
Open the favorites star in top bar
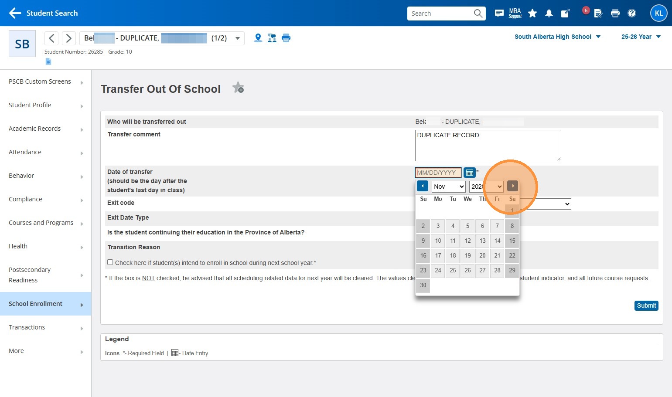(x=532, y=14)
